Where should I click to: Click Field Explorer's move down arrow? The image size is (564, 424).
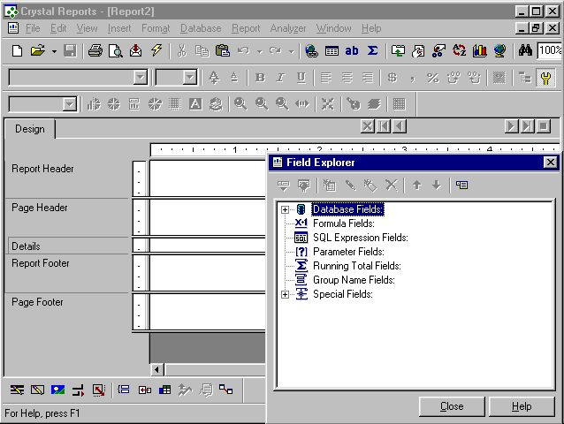click(x=437, y=185)
